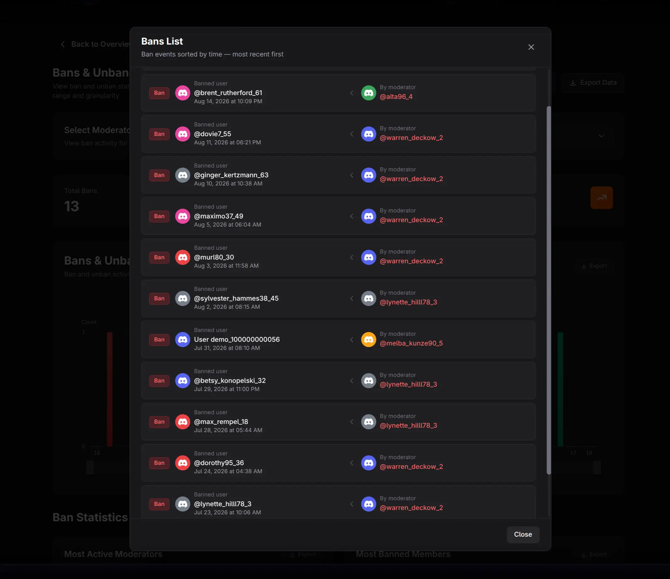
Task: Click moderator avatar in @dovie7_55 row
Action: [369, 134]
